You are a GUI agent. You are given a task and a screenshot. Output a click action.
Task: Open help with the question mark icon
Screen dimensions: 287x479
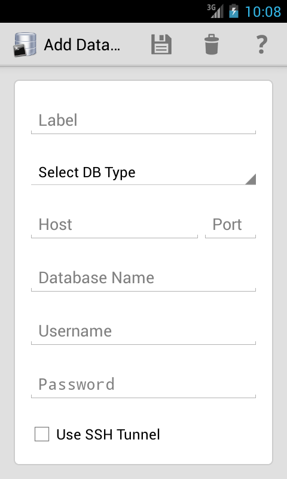coord(262,44)
